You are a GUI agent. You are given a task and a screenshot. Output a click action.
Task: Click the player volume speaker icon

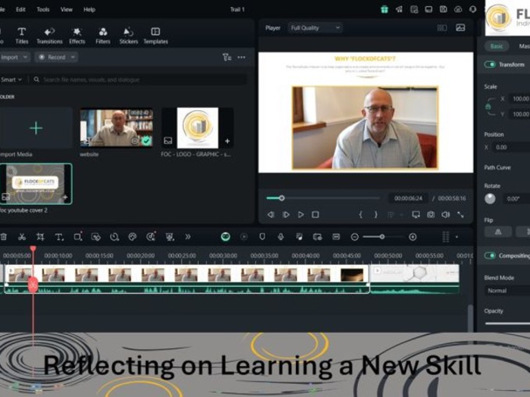[446, 215]
